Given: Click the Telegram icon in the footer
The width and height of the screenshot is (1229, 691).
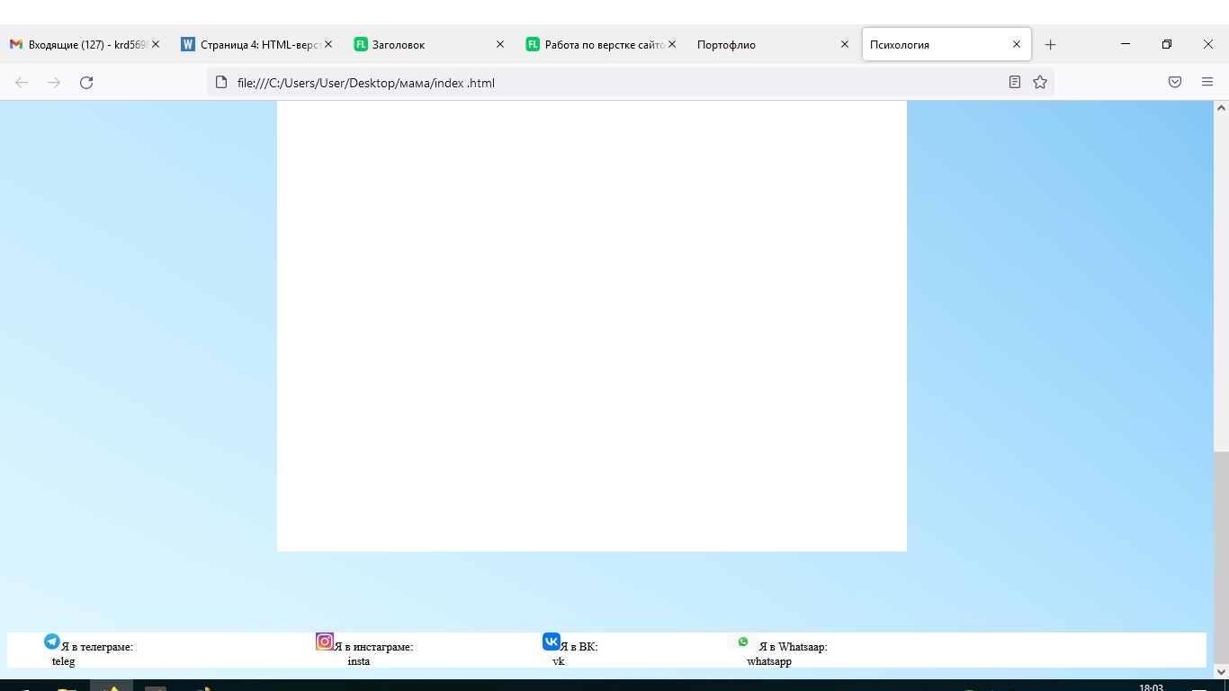Looking at the screenshot, I should point(52,642).
